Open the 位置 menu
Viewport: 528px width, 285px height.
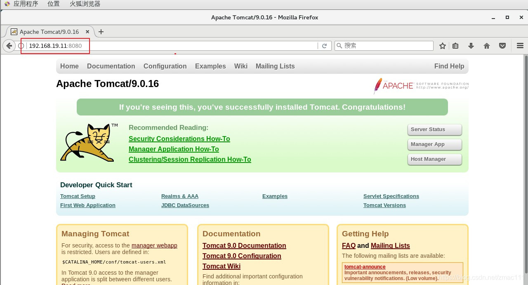click(54, 4)
